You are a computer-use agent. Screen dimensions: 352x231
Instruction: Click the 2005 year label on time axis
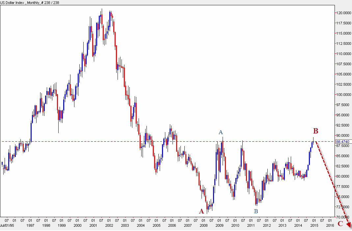(x=156, y=226)
